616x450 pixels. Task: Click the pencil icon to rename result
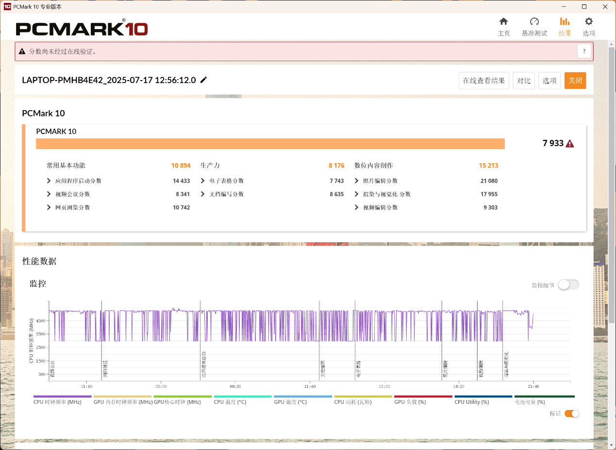203,80
